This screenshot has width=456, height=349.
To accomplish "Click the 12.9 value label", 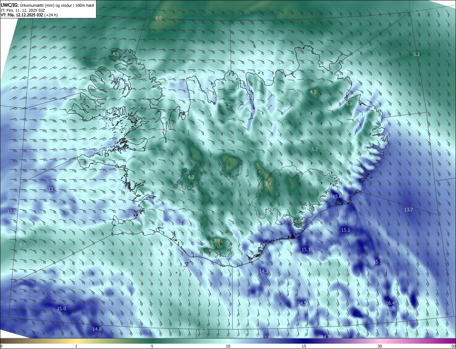I will (x=181, y=222).
